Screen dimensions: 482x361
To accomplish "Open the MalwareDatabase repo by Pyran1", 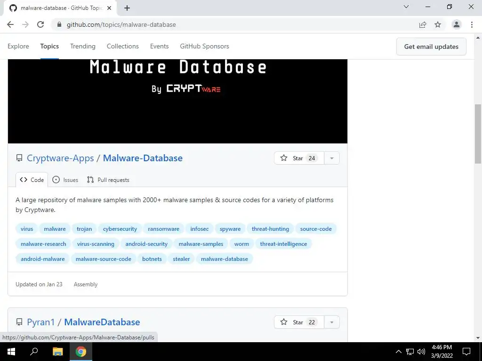I will (x=102, y=322).
